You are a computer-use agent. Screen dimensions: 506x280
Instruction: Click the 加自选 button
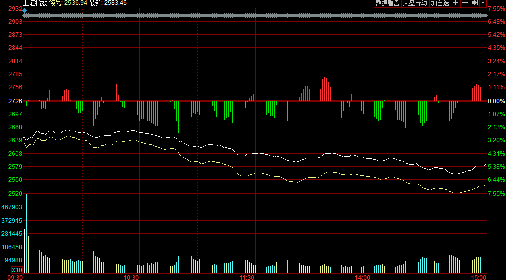[x=440, y=3]
